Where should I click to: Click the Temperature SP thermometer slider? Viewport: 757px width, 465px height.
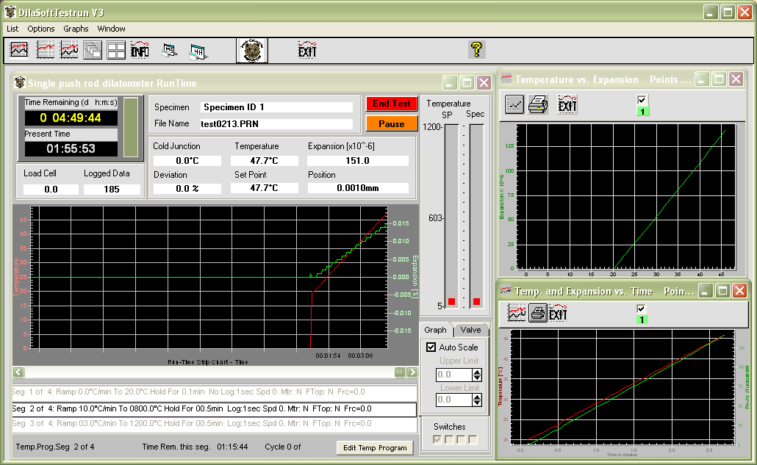(x=451, y=300)
